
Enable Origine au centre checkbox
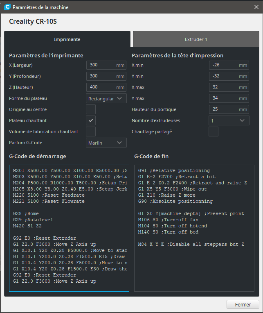coord(91,109)
